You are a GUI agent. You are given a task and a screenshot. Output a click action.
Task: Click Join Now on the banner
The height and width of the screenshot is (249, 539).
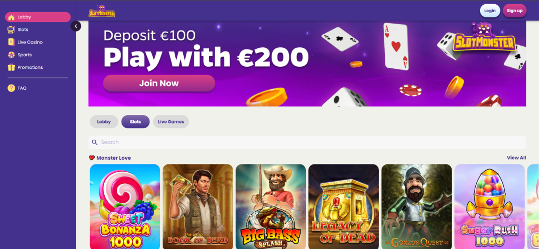(159, 84)
